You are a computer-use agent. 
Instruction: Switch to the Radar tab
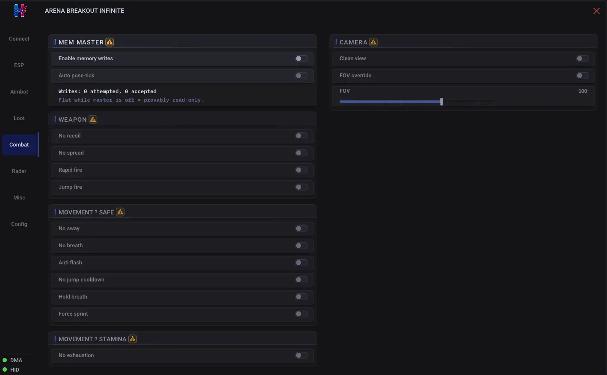[x=19, y=171]
